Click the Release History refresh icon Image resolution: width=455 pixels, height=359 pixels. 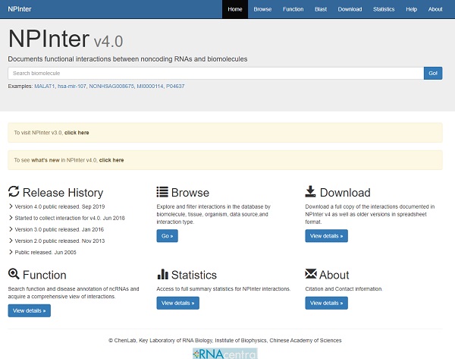tap(14, 192)
